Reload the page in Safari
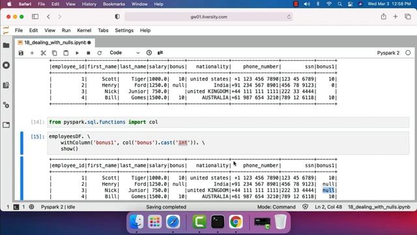Image resolution: width=417 pixels, height=235 pixels. pyautogui.click(x=289, y=17)
